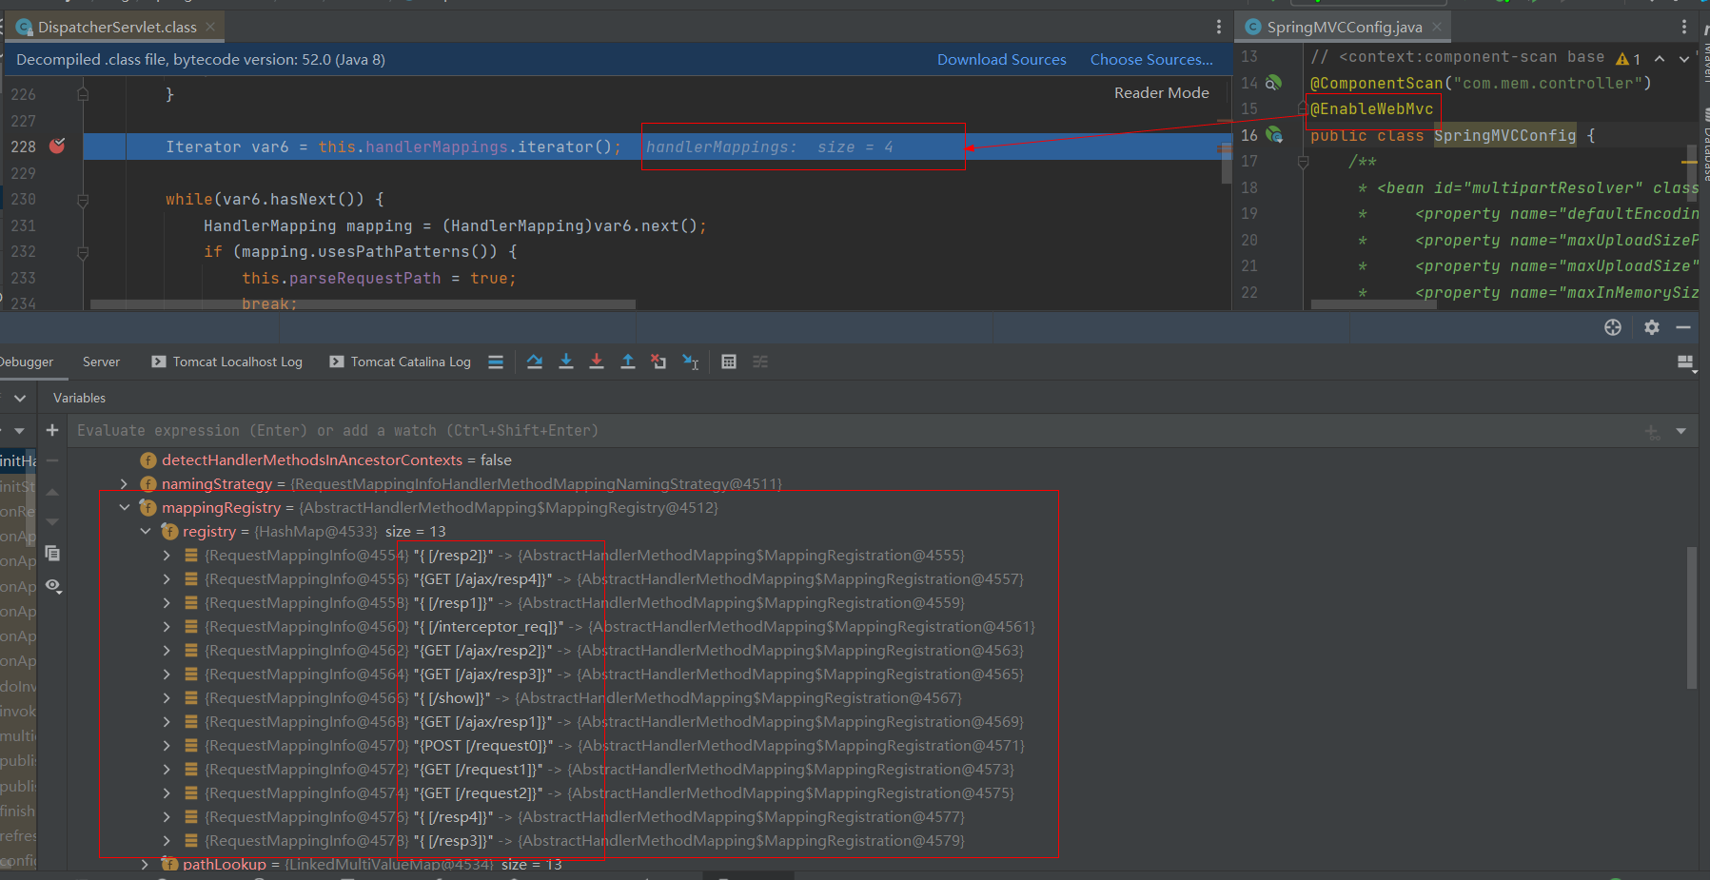
Task: Click the Step Out icon
Action: coord(628,362)
